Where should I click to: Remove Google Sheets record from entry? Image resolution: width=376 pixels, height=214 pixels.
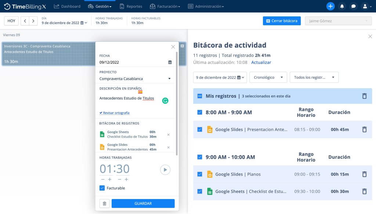[168, 135]
